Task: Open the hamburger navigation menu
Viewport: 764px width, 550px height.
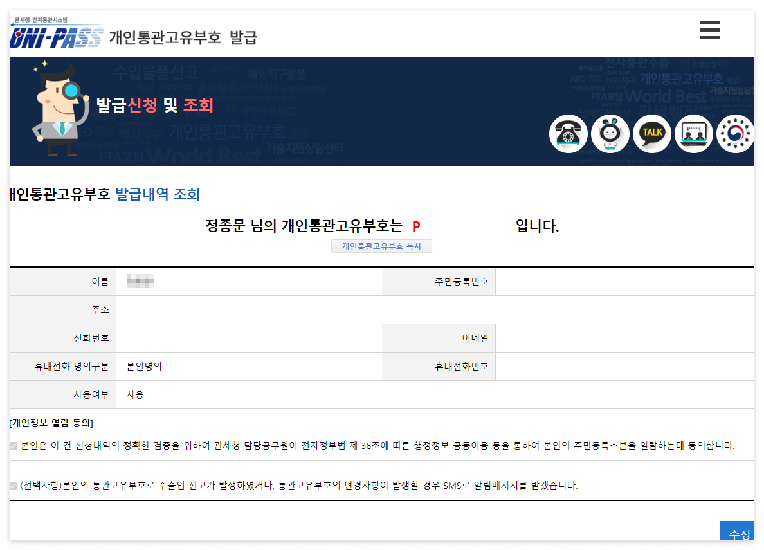Action: pyautogui.click(x=709, y=30)
